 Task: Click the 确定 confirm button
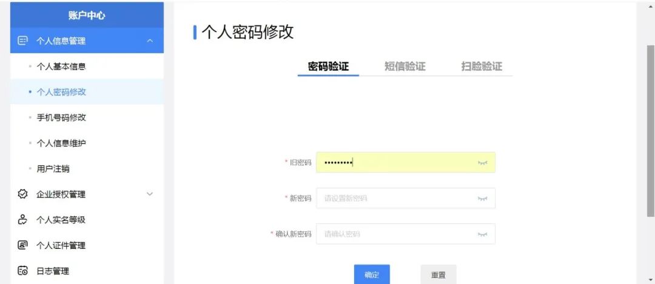tap(372, 274)
